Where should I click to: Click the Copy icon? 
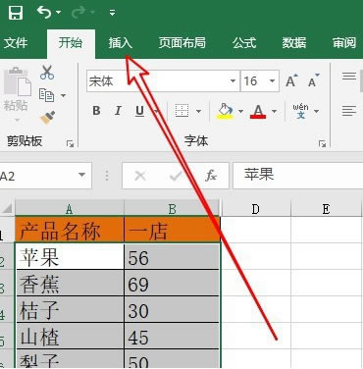pos(46,95)
